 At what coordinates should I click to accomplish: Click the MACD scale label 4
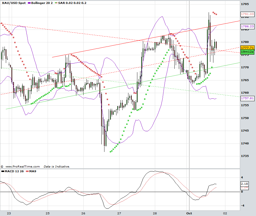(x=242, y=178)
